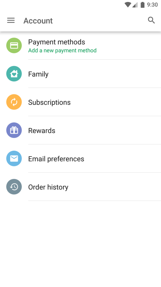Select the teal Family house icon
The image size is (161, 287).
[14, 74]
